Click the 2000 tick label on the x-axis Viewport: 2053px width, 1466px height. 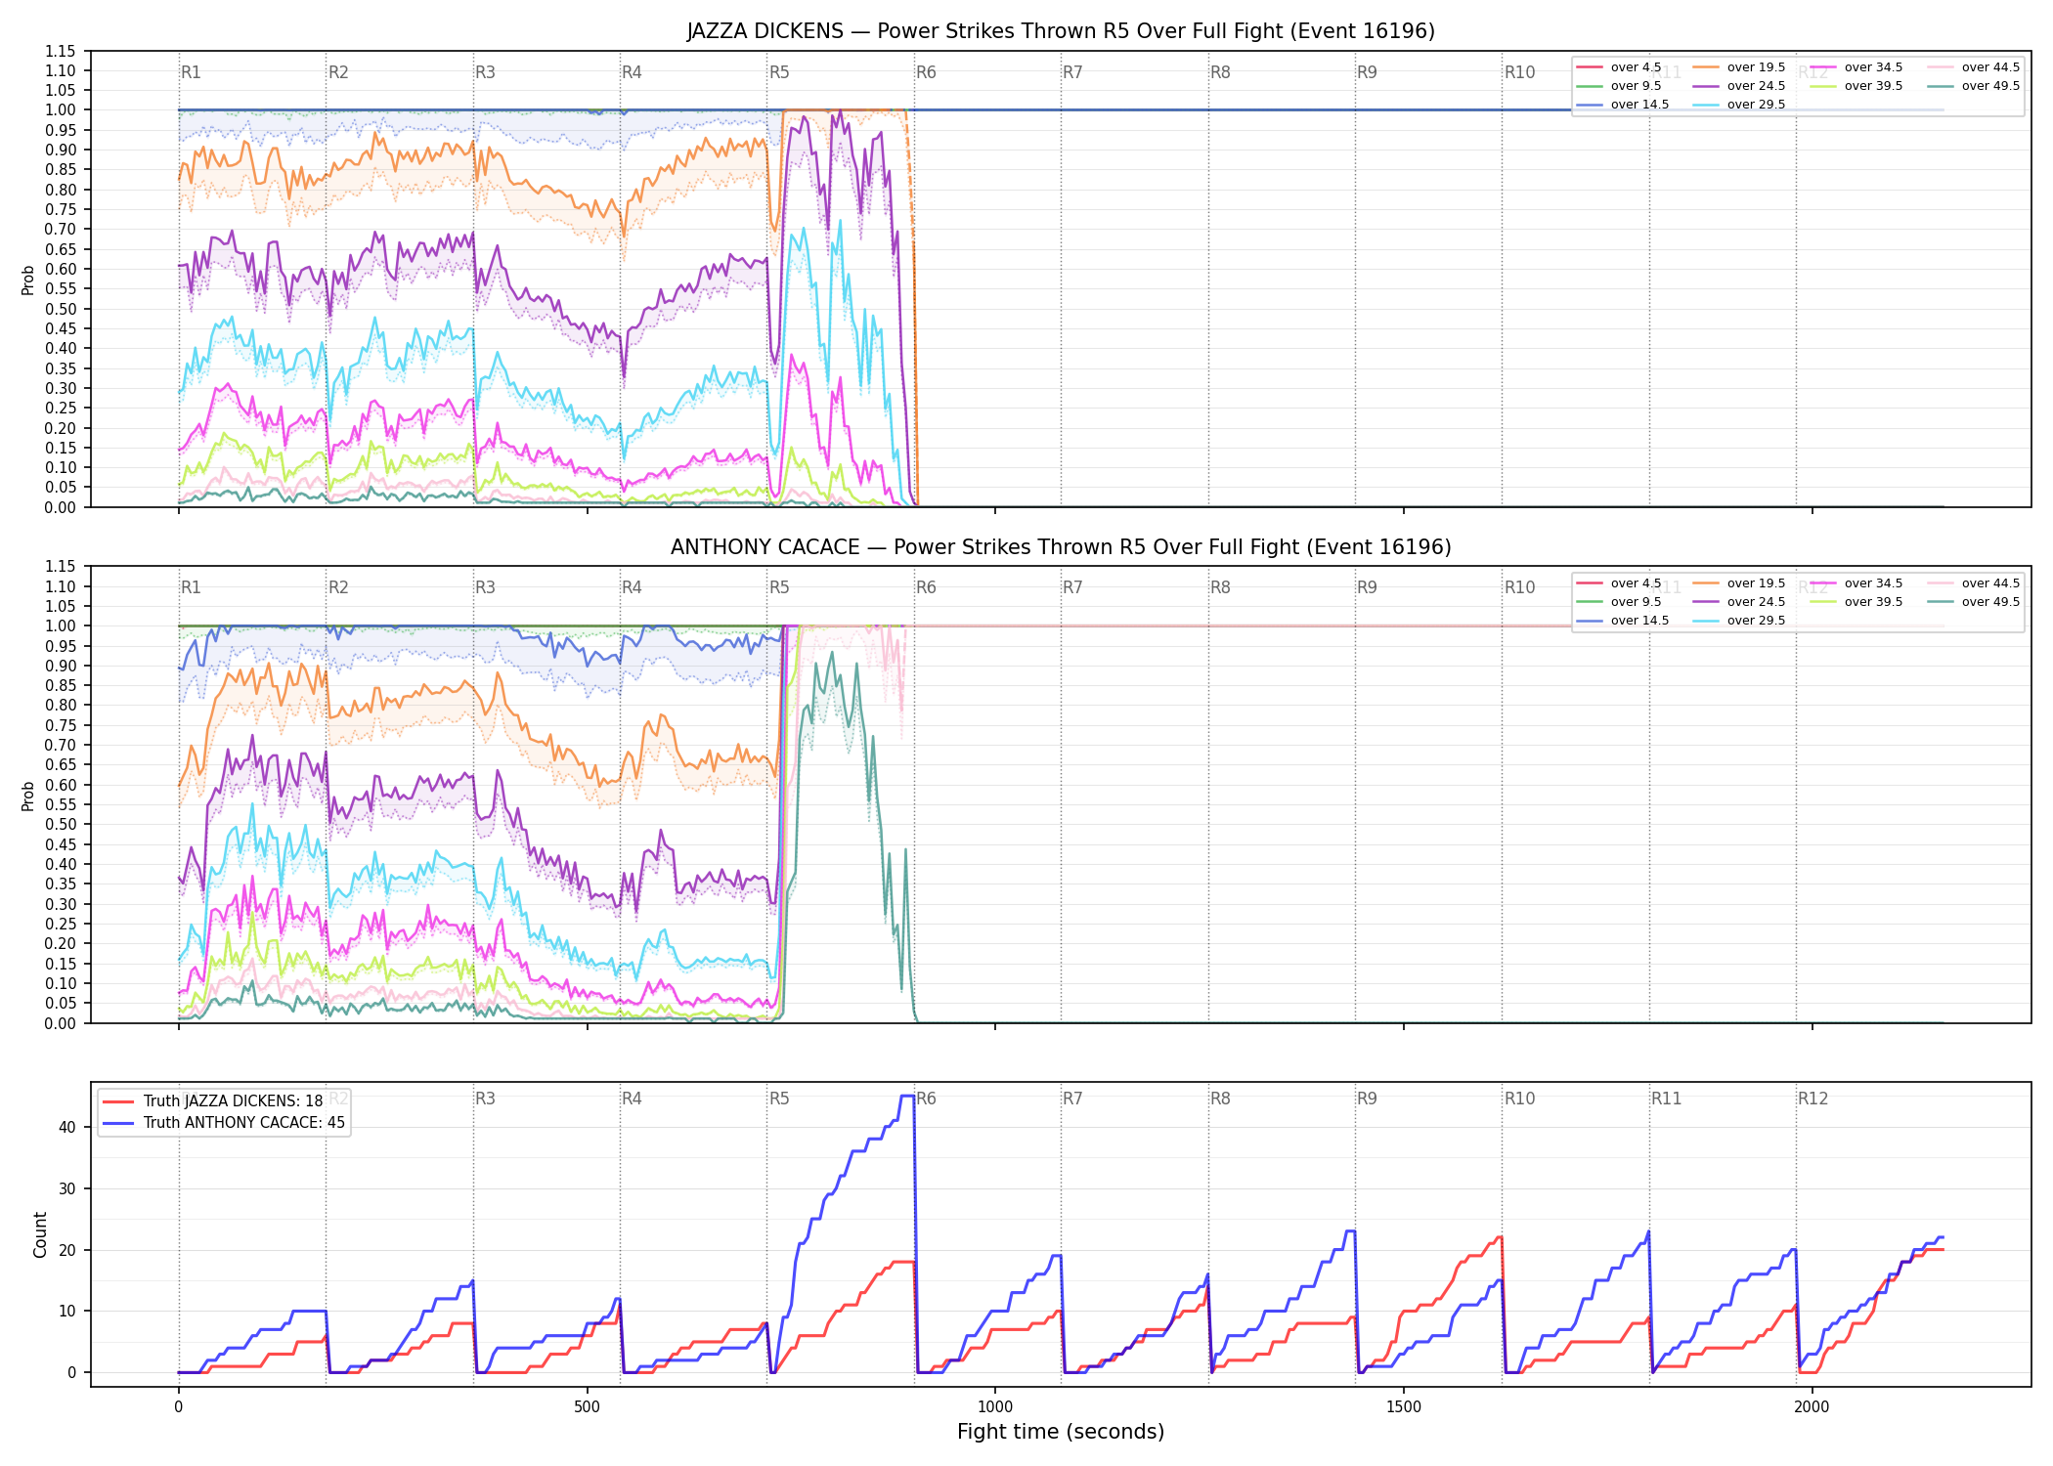1812,1407
